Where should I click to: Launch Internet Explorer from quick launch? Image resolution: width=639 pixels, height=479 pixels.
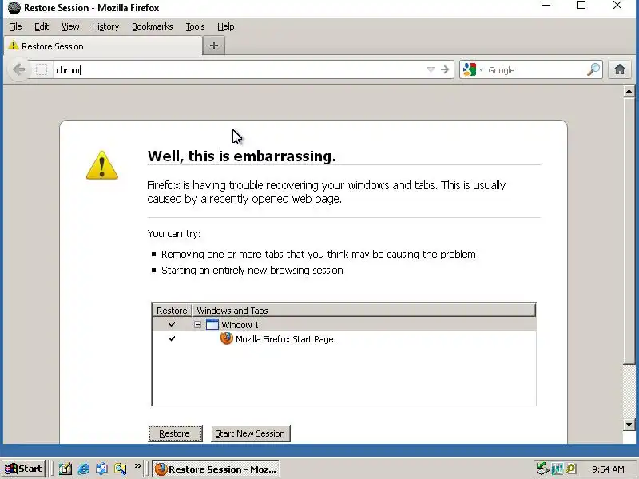pyautogui.click(x=84, y=469)
